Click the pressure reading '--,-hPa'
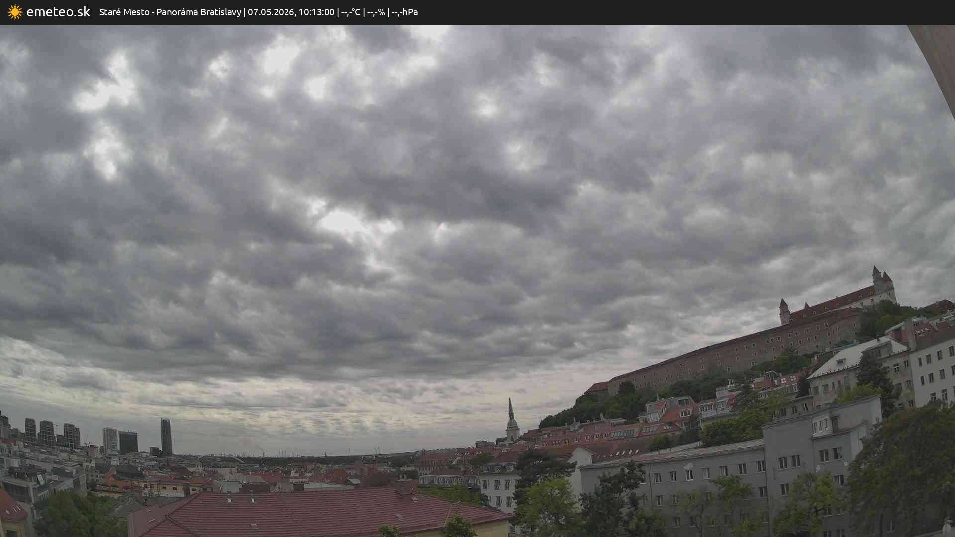The width and height of the screenshot is (955, 537). pyautogui.click(x=405, y=12)
